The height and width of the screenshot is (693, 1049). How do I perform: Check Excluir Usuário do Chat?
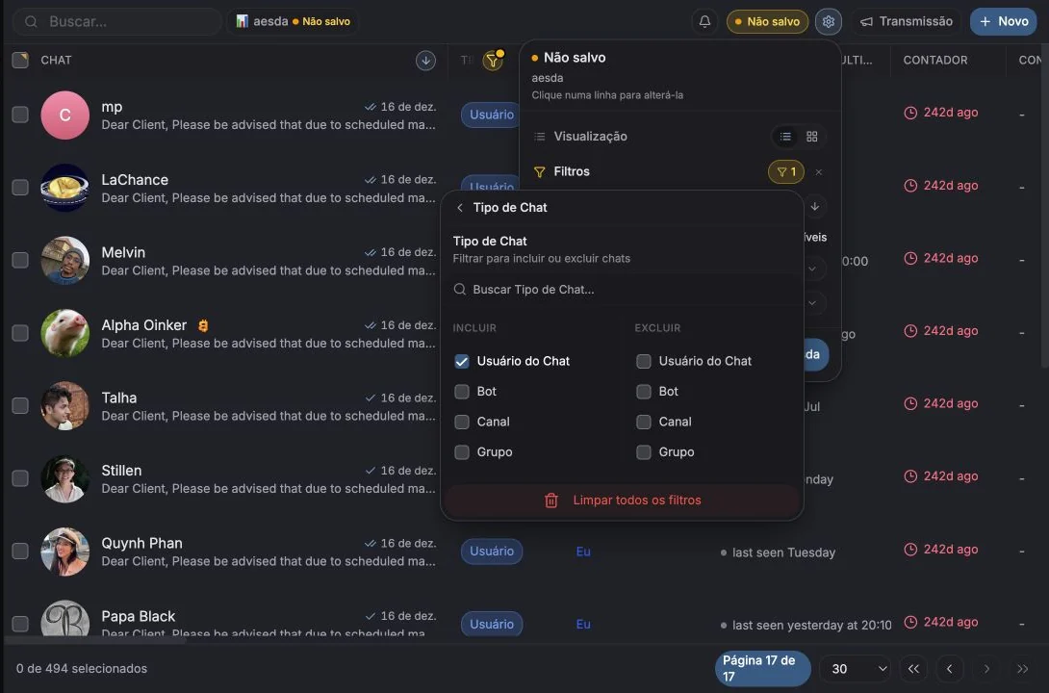click(x=644, y=361)
